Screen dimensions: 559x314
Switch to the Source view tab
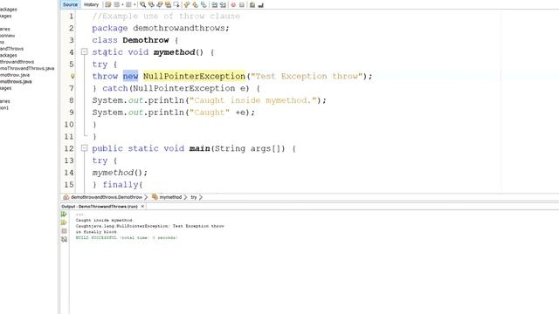coord(70,4)
